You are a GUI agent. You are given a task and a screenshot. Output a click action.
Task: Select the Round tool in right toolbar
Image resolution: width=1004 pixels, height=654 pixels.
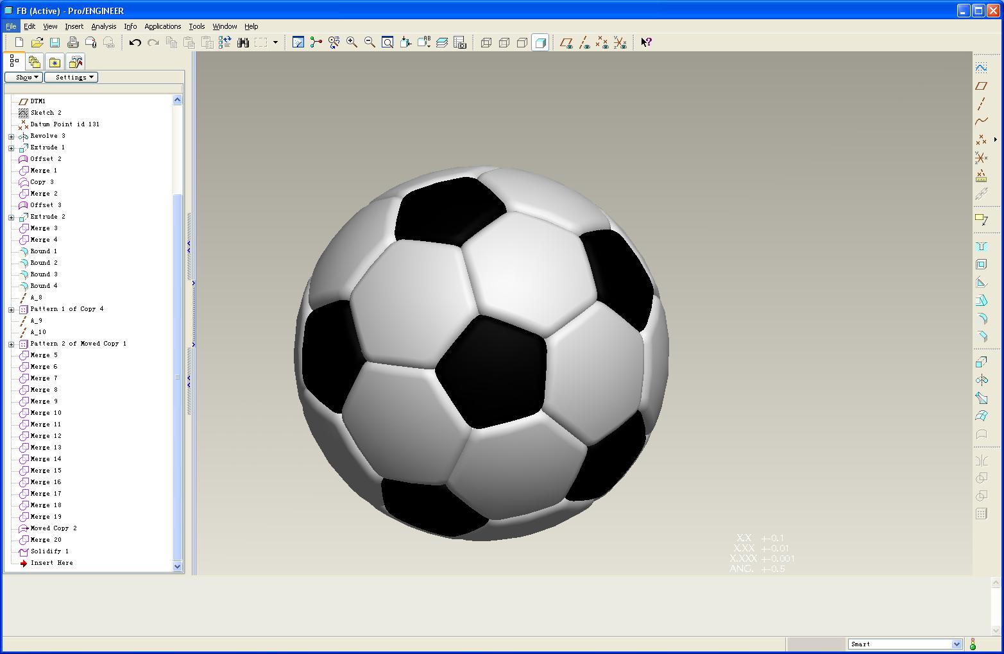point(981,319)
